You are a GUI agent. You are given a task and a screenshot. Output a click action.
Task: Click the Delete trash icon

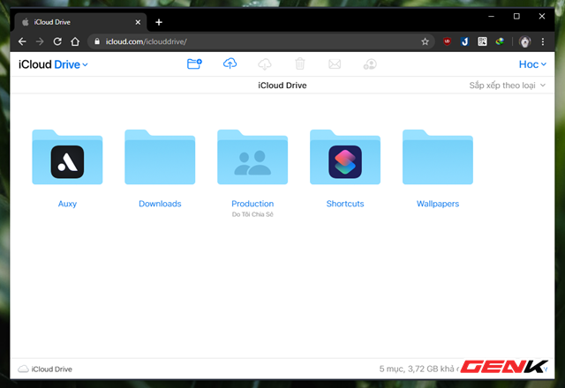point(300,63)
